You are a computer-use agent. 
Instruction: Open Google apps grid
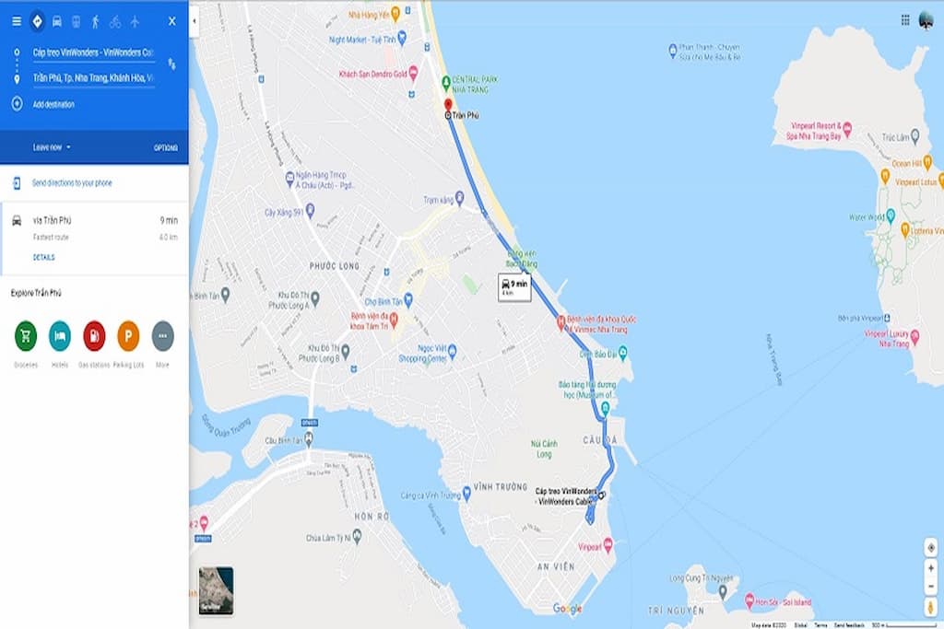pyautogui.click(x=905, y=20)
